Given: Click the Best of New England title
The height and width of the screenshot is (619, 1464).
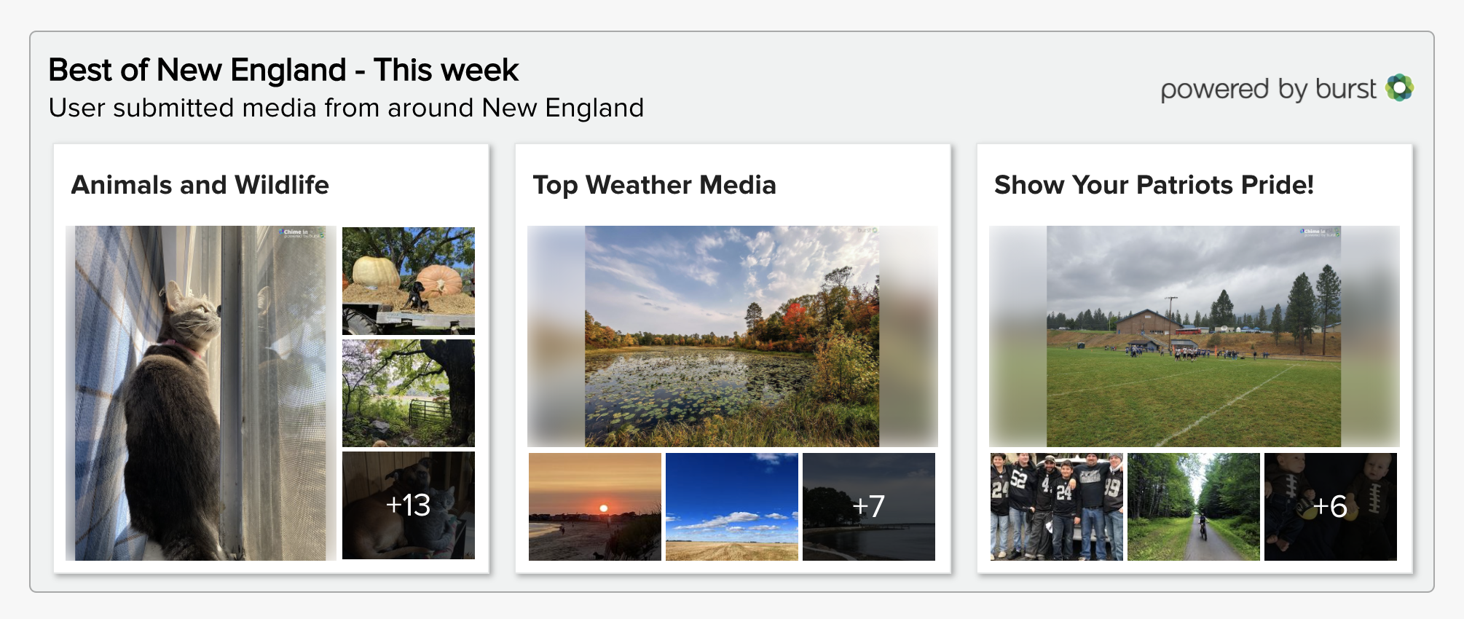Looking at the screenshot, I should tap(283, 71).
